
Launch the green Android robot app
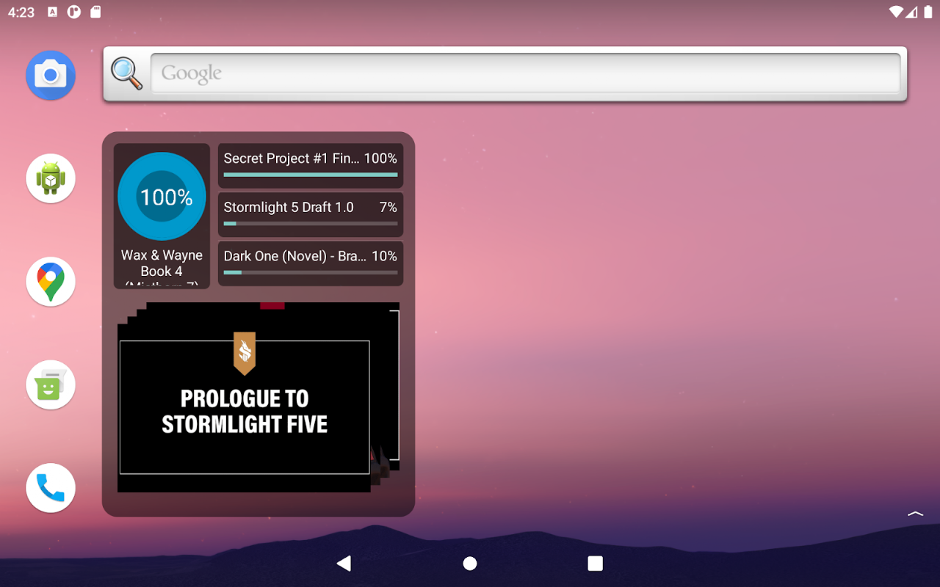coord(51,178)
